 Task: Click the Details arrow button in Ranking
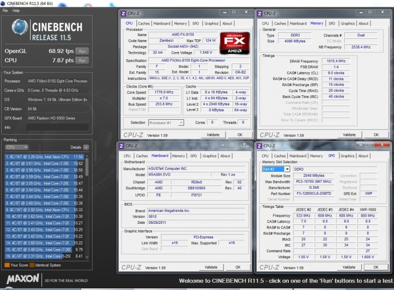click(x=86, y=147)
